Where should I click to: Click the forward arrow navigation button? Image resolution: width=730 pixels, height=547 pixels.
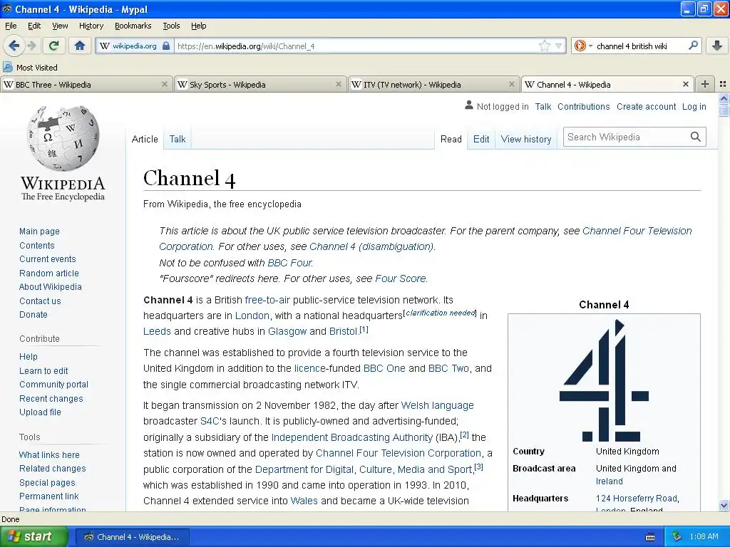pyautogui.click(x=31, y=46)
